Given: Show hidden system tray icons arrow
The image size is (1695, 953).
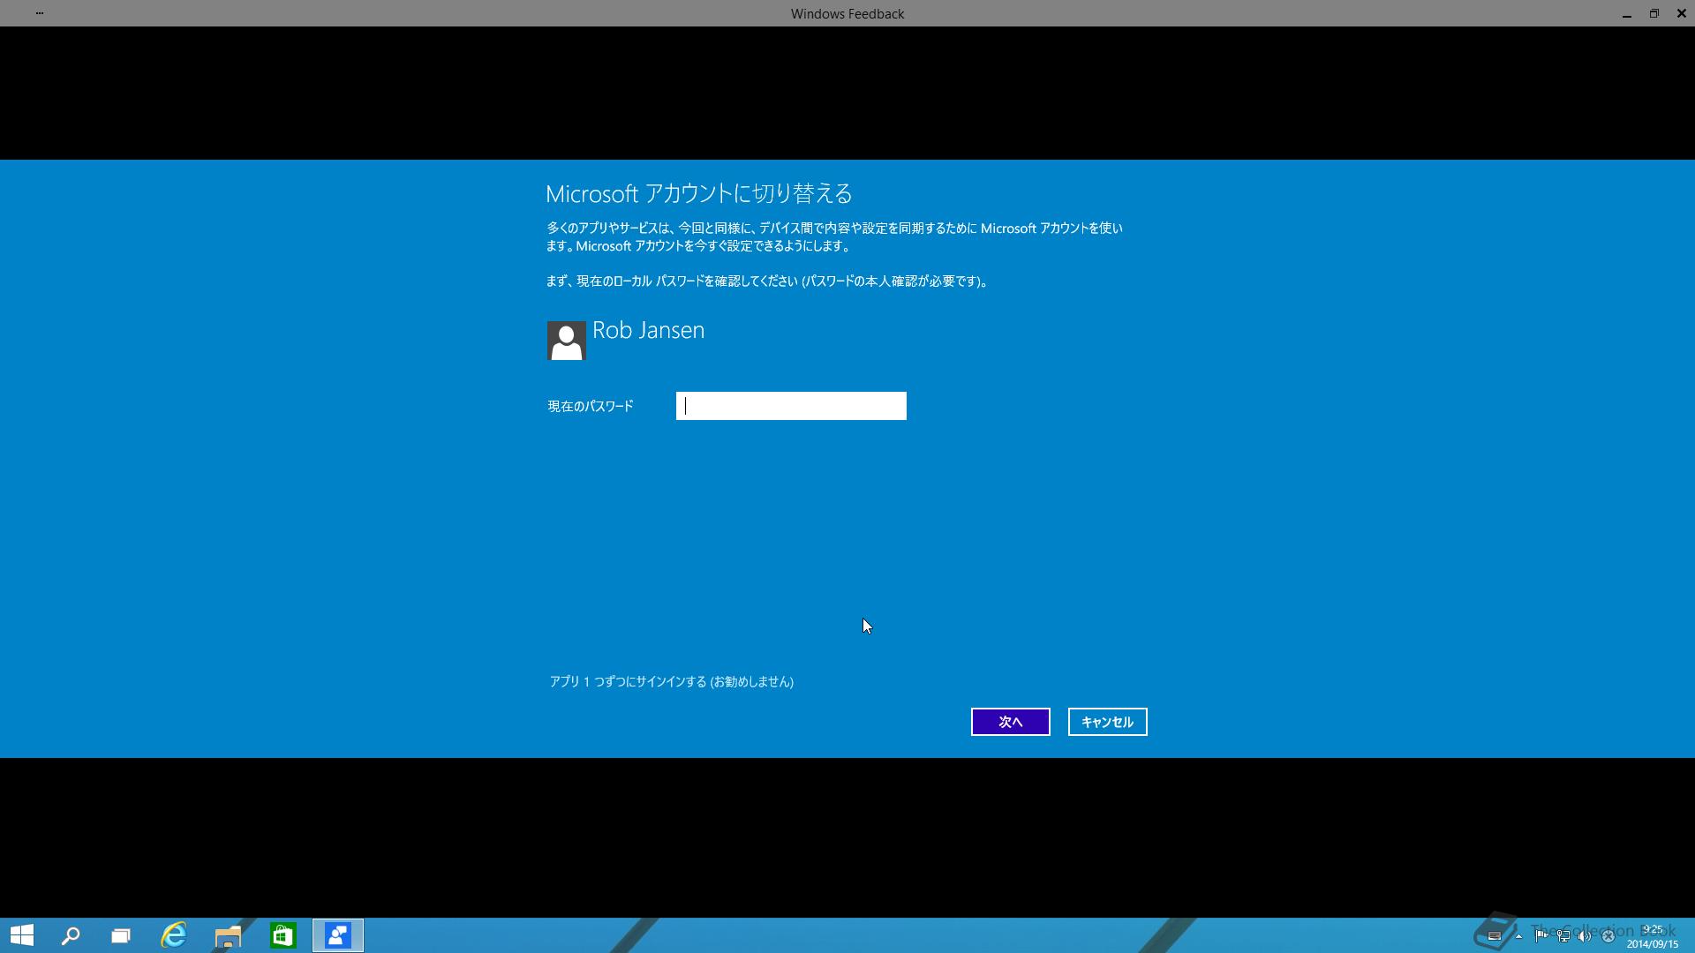Looking at the screenshot, I should click(x=1518, y=936).
